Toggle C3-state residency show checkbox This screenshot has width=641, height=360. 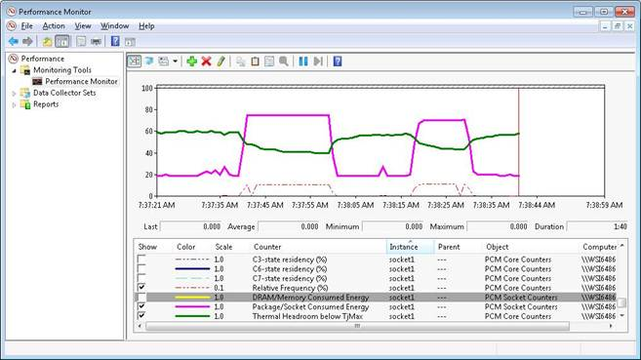(141, 260)
